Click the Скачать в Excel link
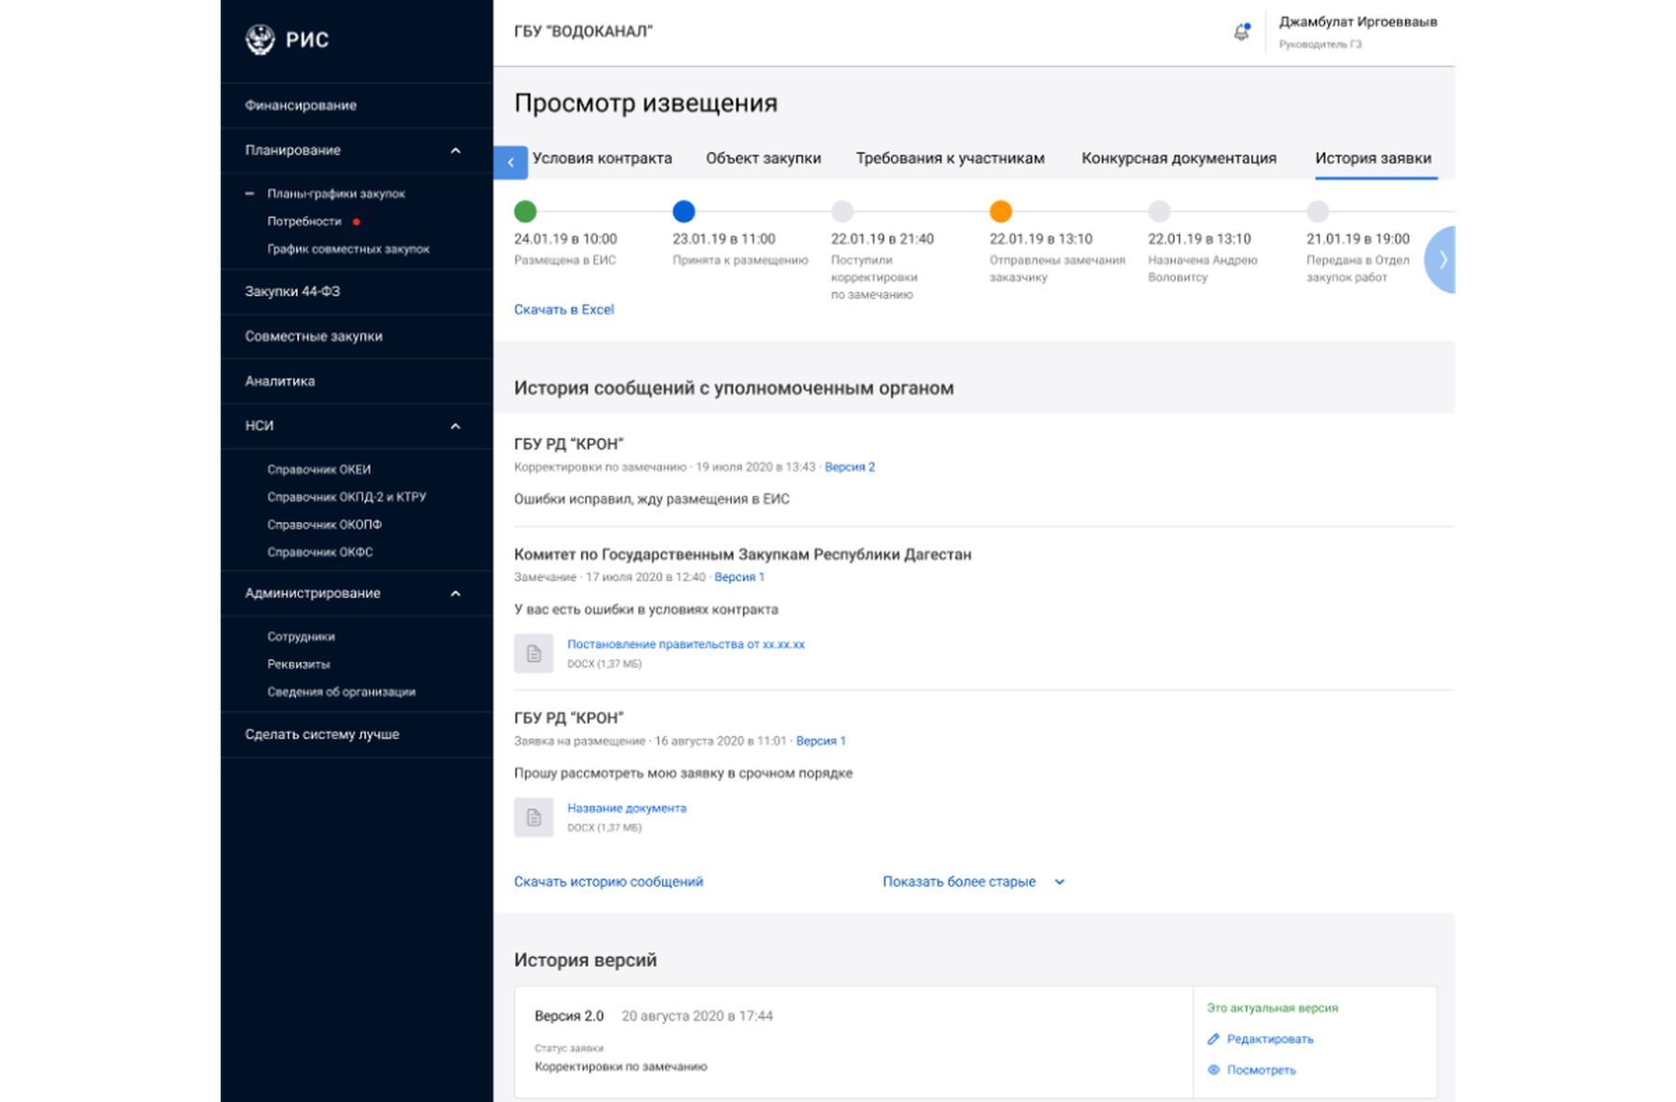 563,309
